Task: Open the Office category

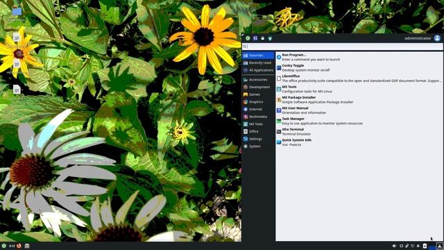Action: coord(258,131)
